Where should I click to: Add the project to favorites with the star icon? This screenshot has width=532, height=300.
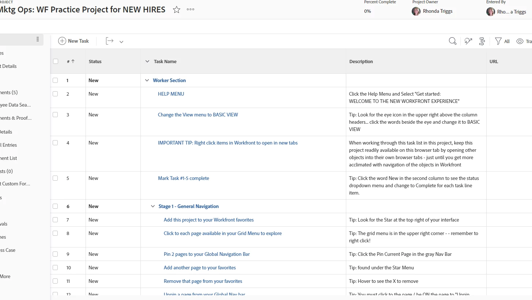(x=177, y=10)
